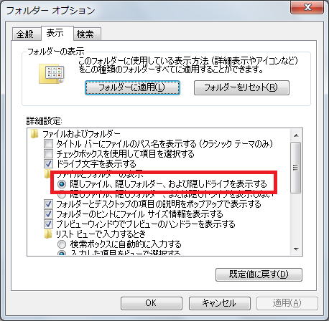
Task: Enable タイトル バーにファイルのパス名を表示する checkbox
Action: coord(48,144)
